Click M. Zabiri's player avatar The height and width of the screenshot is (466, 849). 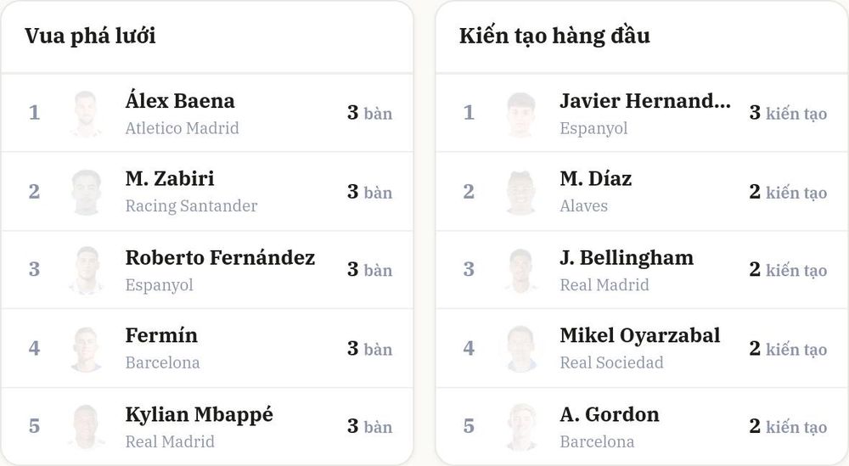[86, 192]
